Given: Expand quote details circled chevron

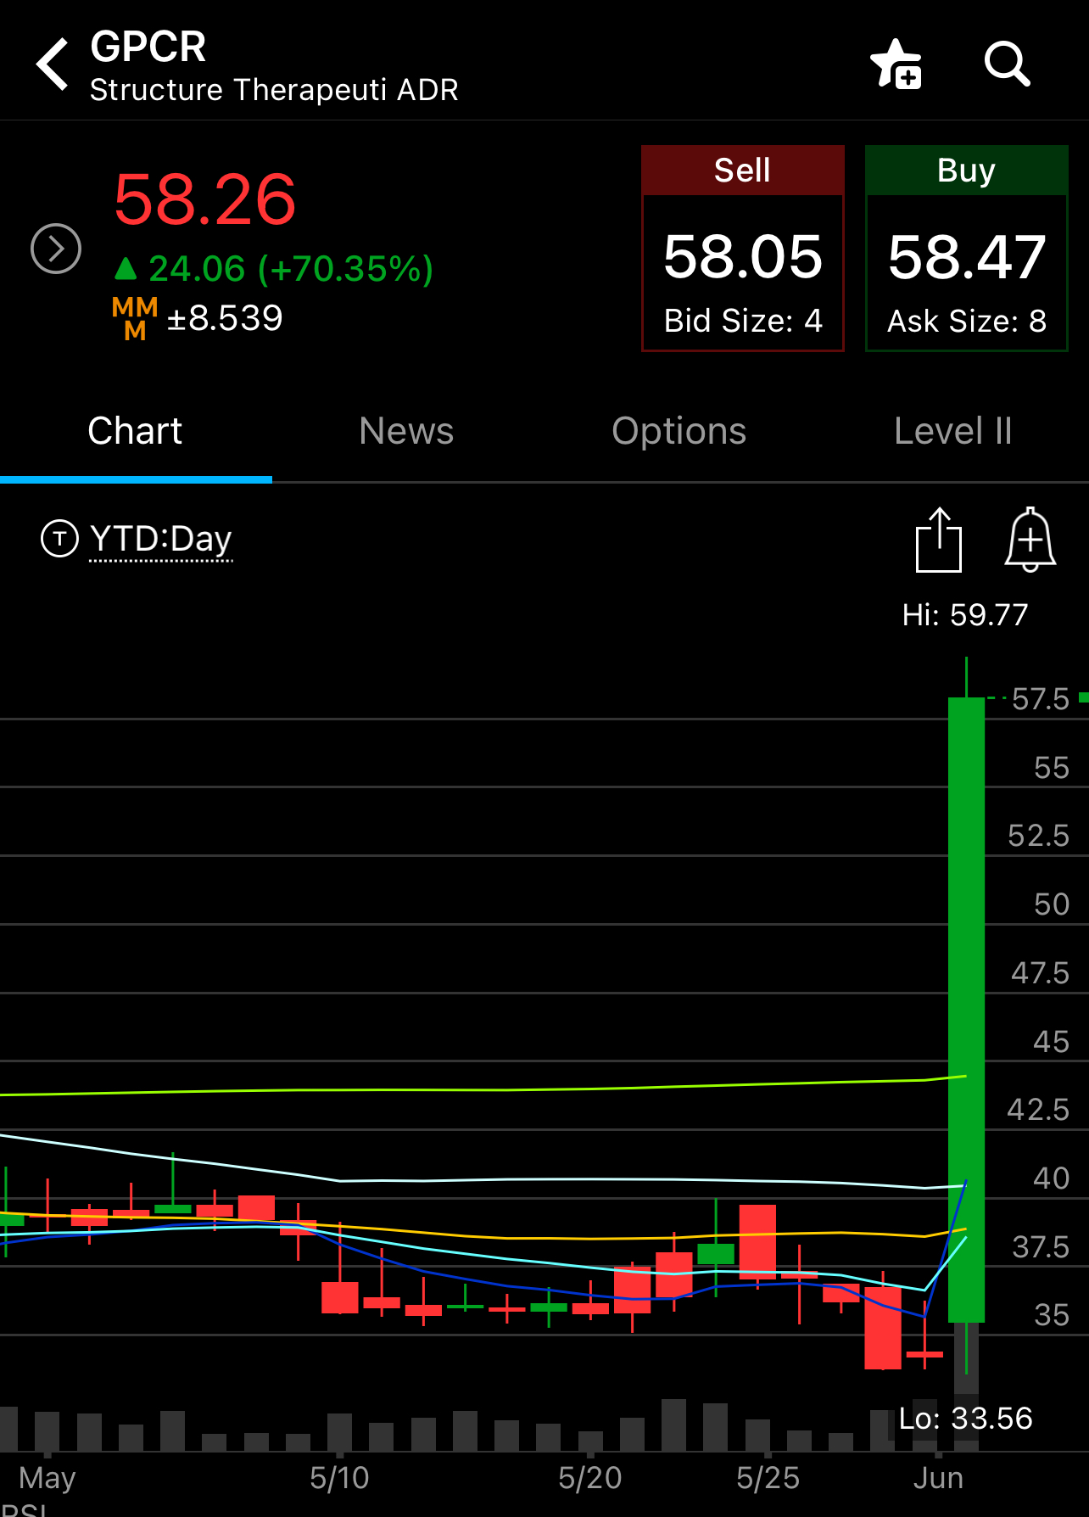Looking at the screenshot, I should 56,249.
